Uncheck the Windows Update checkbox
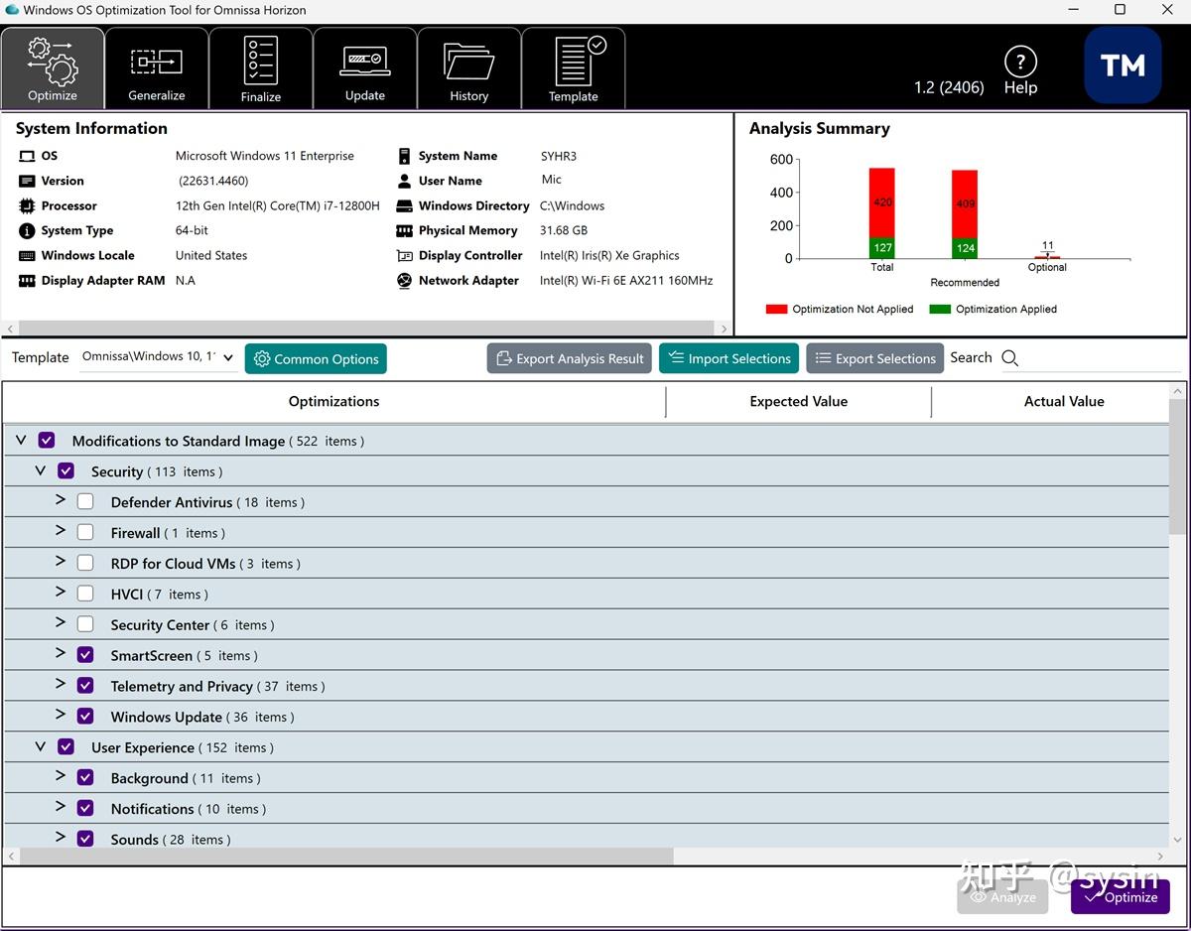Viewport: 1191px width, 931px height. pos(85,717)
